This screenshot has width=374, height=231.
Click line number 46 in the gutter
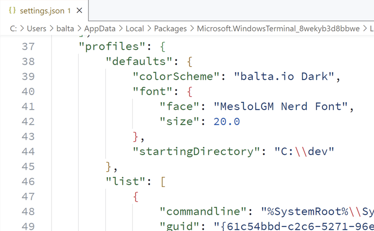pos(28,182)
